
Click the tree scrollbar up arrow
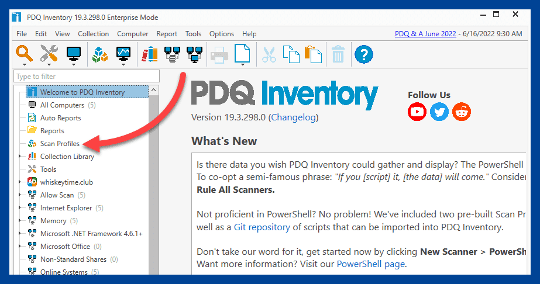pos(154,90)
